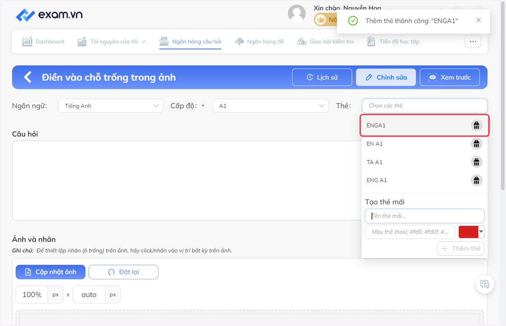Delete the TA A1 tag
The image size is (506, 326).
coord(476,162)
